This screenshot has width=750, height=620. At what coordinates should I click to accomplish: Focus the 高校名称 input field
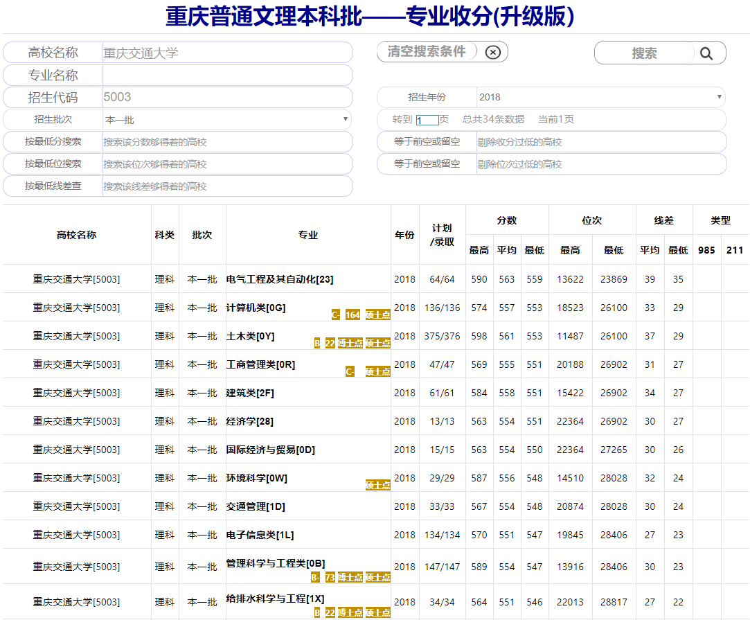227,53
